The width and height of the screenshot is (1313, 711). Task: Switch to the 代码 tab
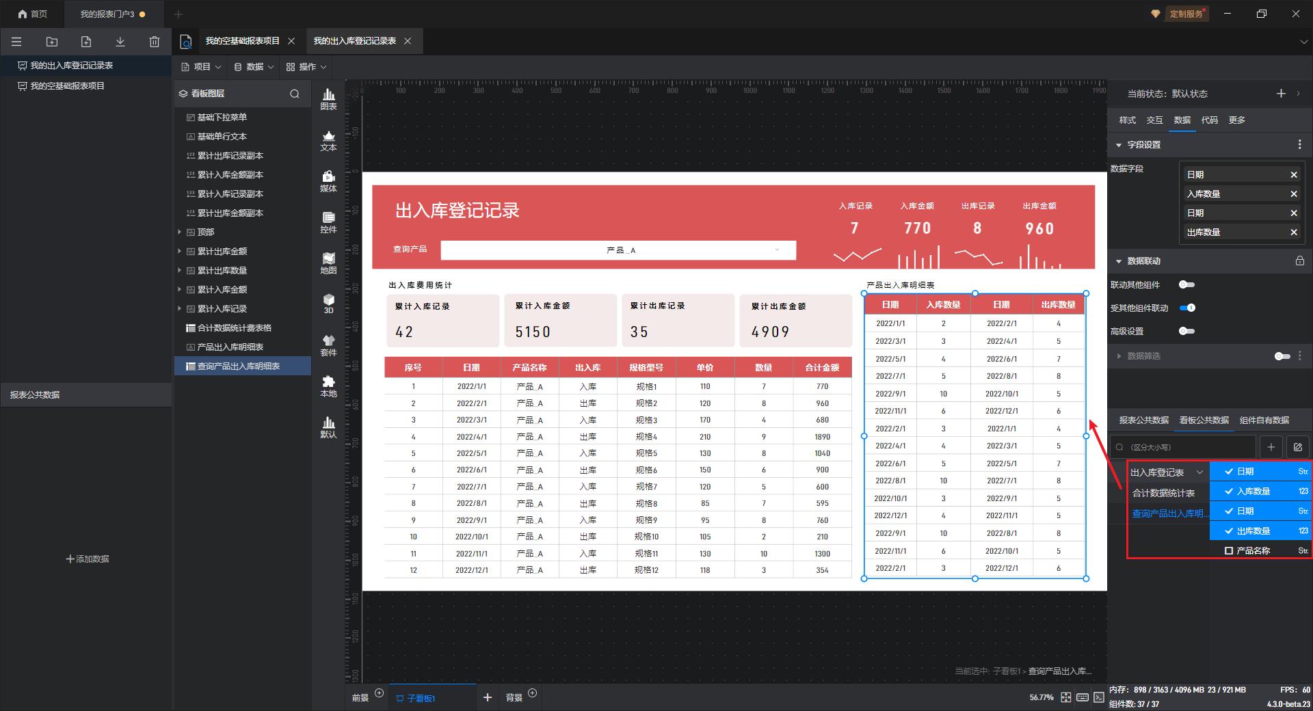[x=1209, y=120]
